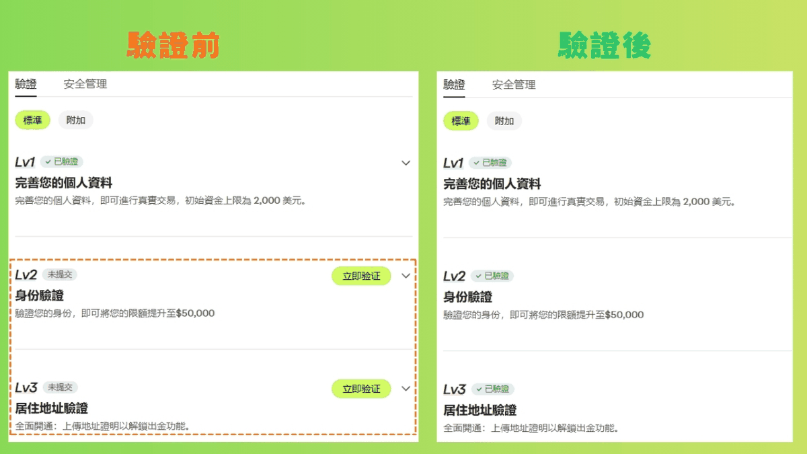Viewport: 807px width, 454px height.
Task: Click Lv2 label in left 驗證前 panel
Action: click(x=26, y=275)
